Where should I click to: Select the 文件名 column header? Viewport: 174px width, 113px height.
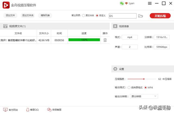tap(18, 33)
